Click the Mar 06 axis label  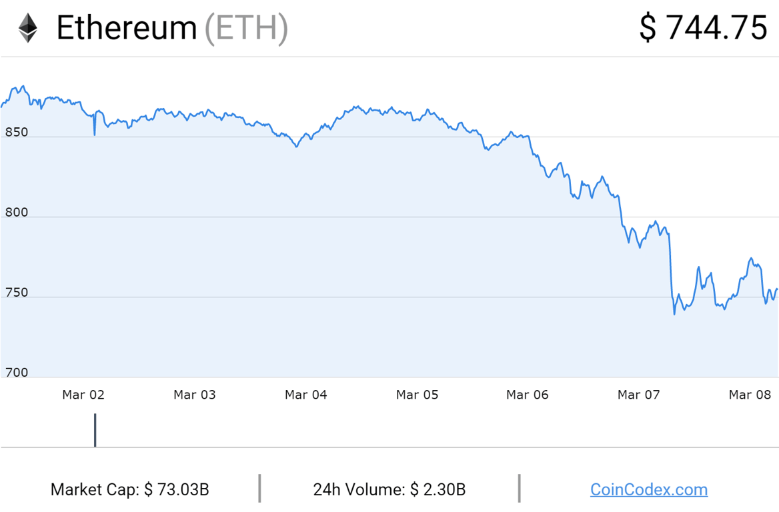528,395
